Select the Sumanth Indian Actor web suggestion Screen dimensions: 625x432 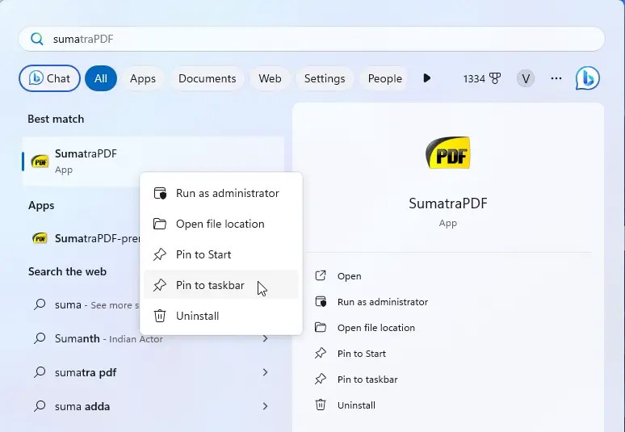click(153, 339)
